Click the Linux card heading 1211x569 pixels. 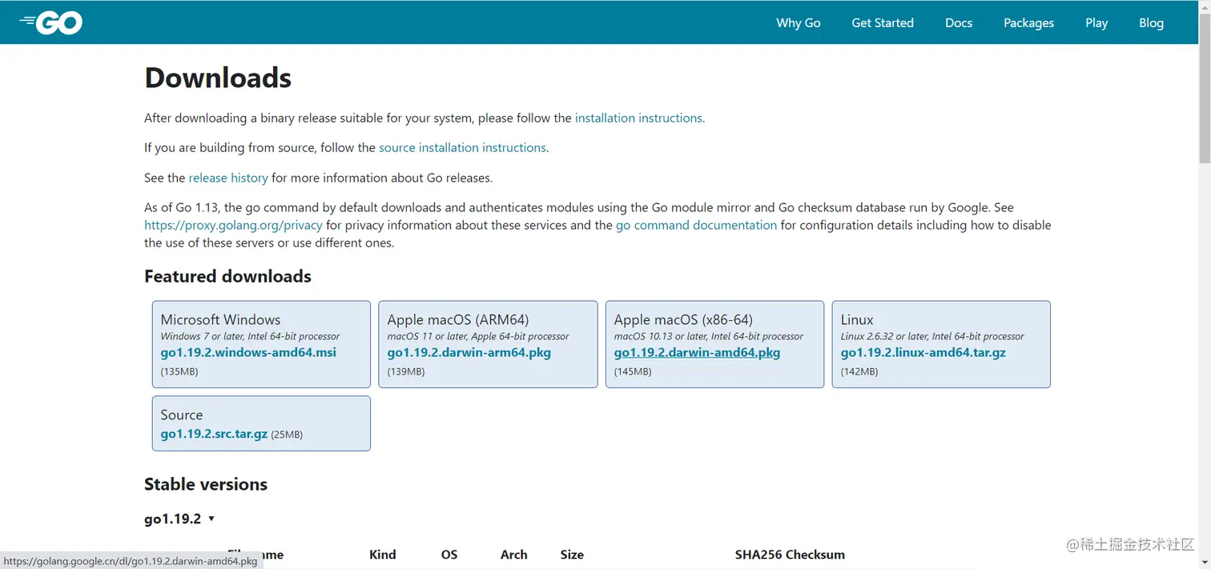[857, 319]
